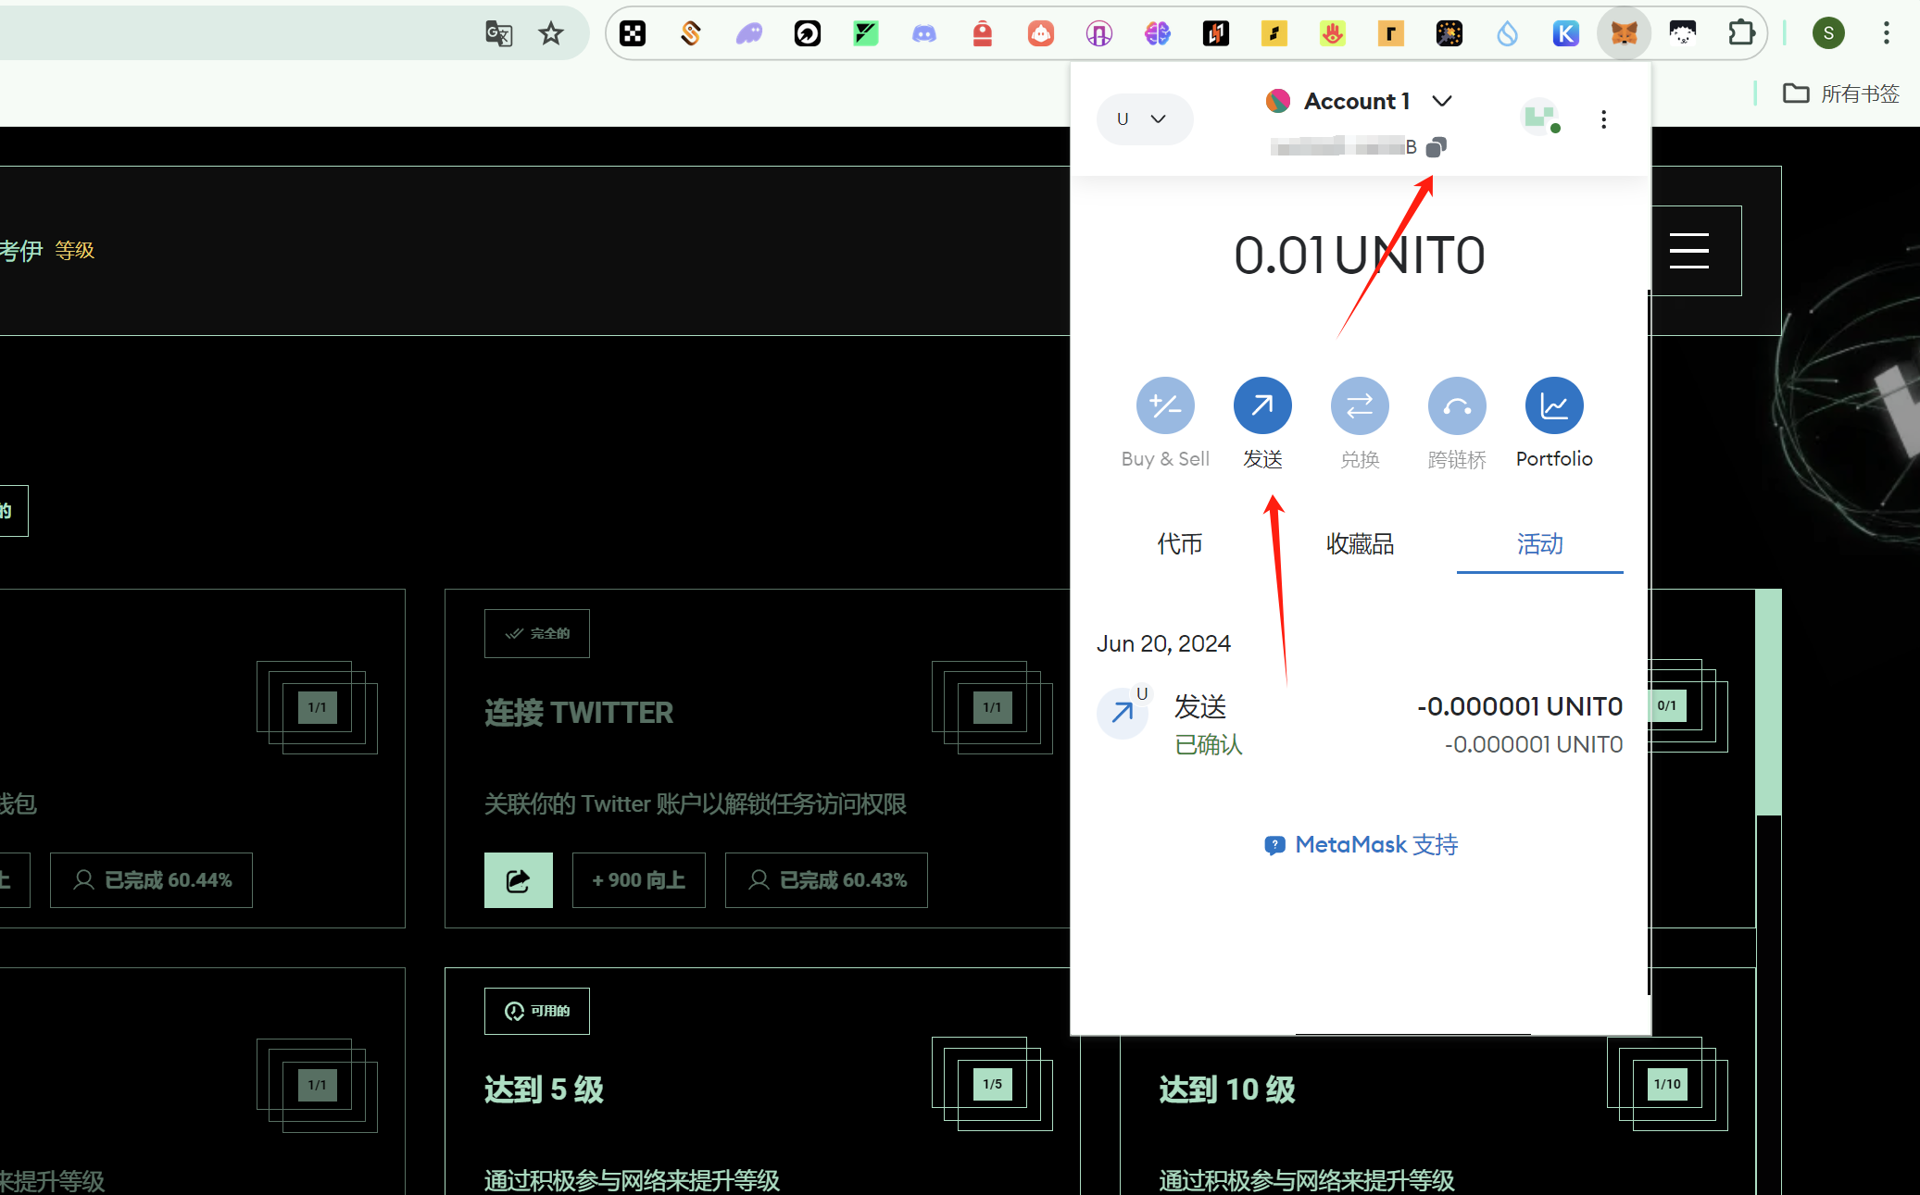The height and width of the screenshot is (1195, 1920).
Task: Open MetaMask three-dot options menu
Action: point(1603,119)
